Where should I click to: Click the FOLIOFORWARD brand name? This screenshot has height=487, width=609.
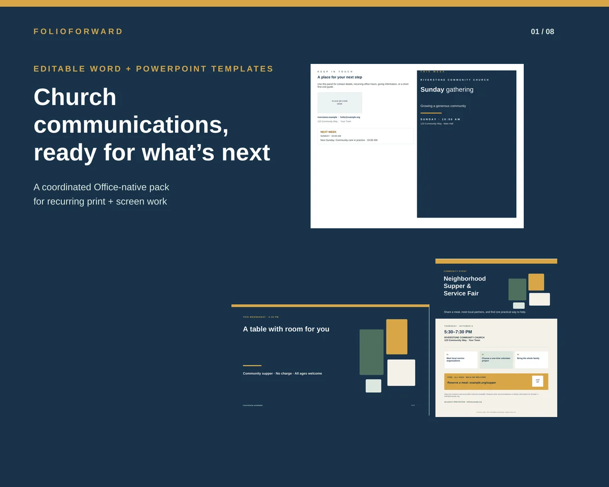[78, 31]
